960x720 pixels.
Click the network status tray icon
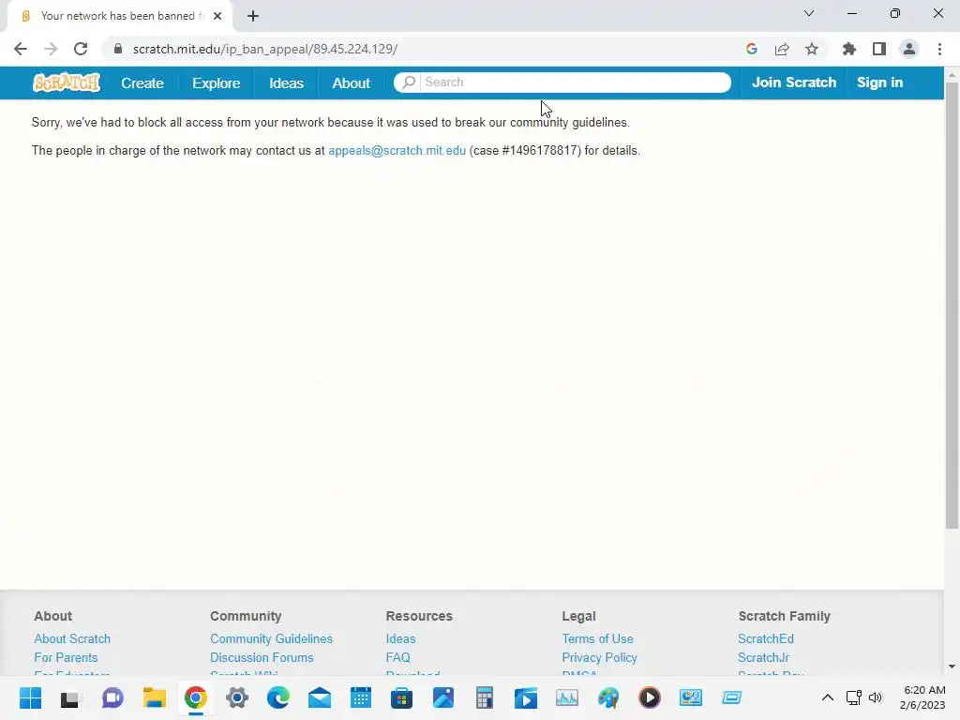click(853, 697)
